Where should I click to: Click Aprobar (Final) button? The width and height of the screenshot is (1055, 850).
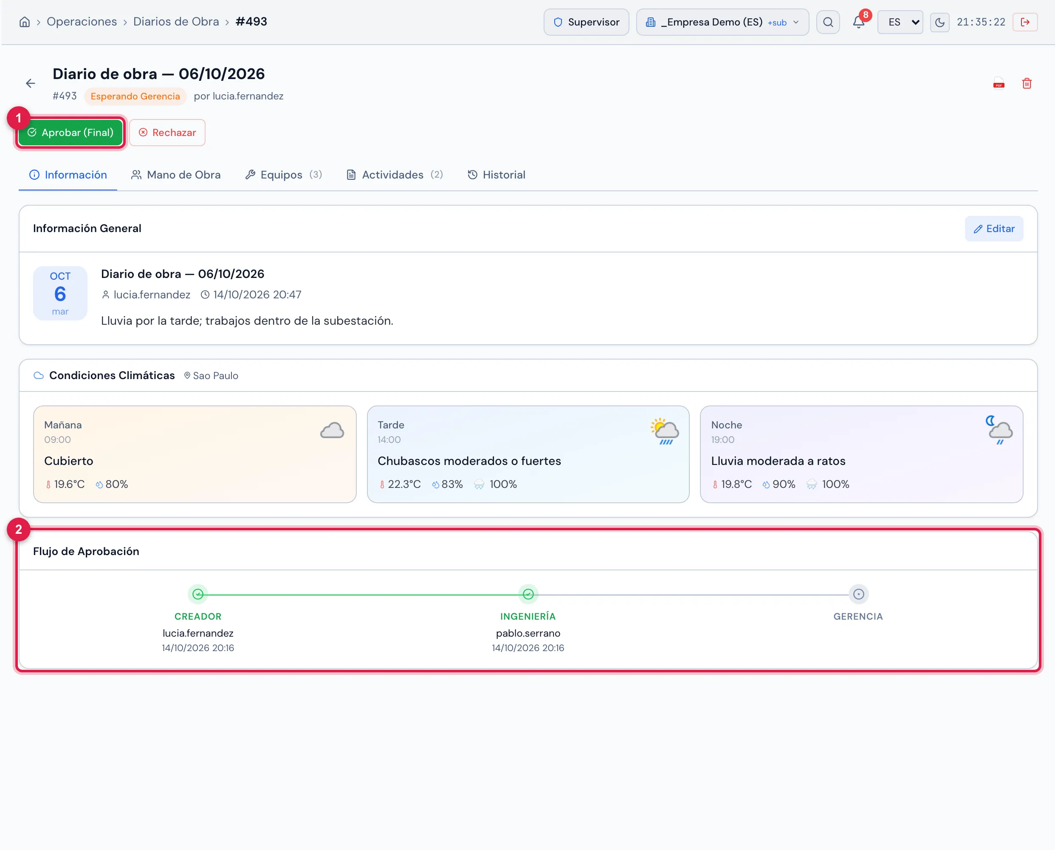click(x=71, y=133)
